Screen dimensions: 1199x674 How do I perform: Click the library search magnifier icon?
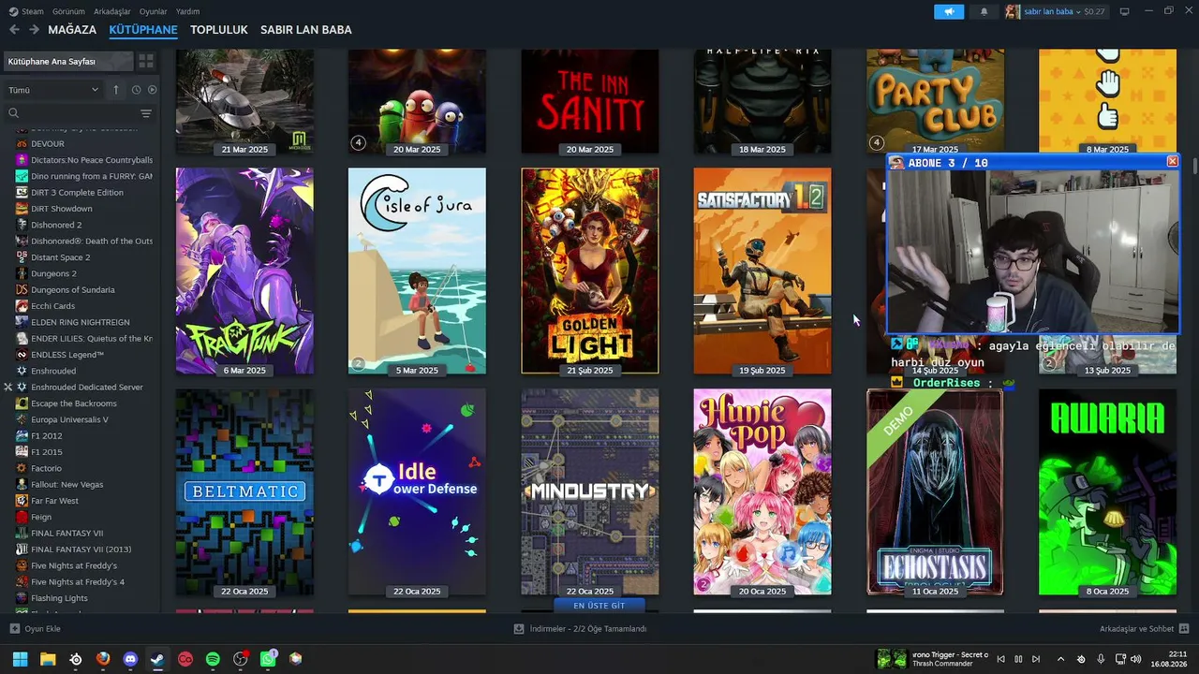pyautogui.click(x=13, y=113)
